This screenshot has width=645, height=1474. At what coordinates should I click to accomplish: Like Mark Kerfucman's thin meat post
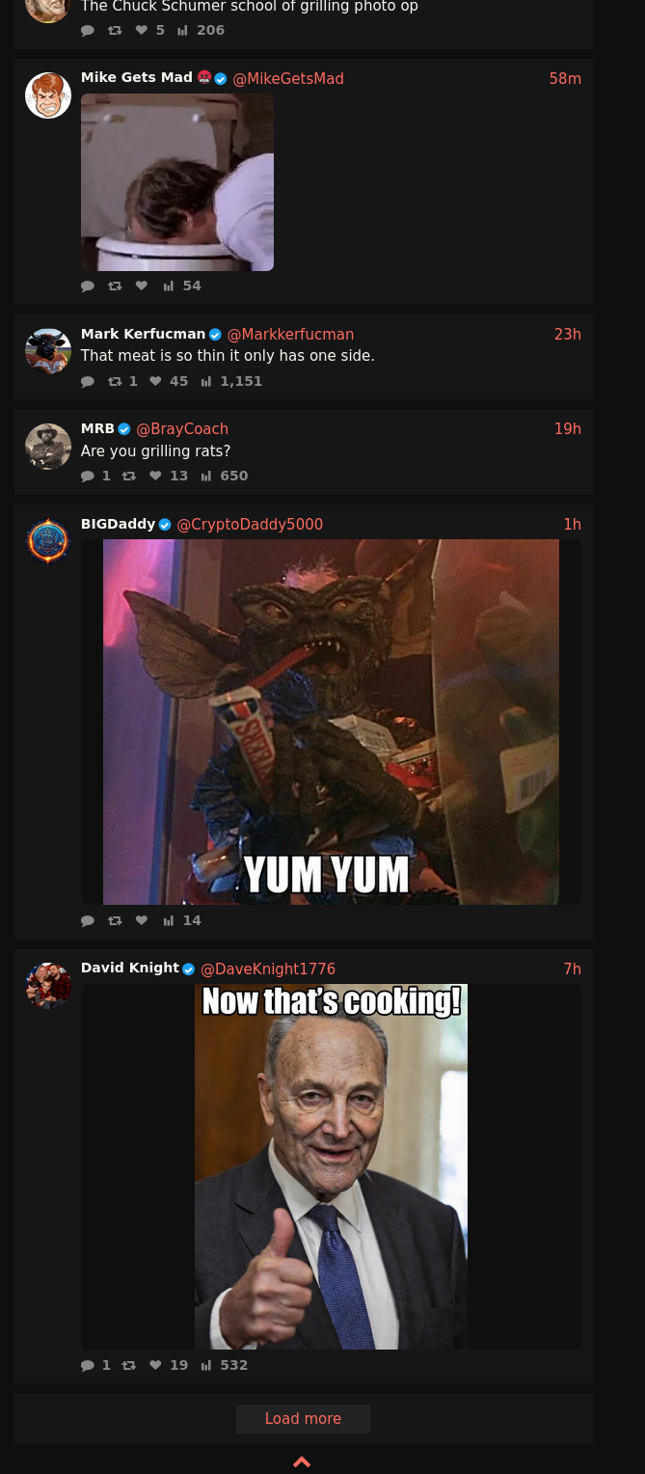click(x=155, y=381)
